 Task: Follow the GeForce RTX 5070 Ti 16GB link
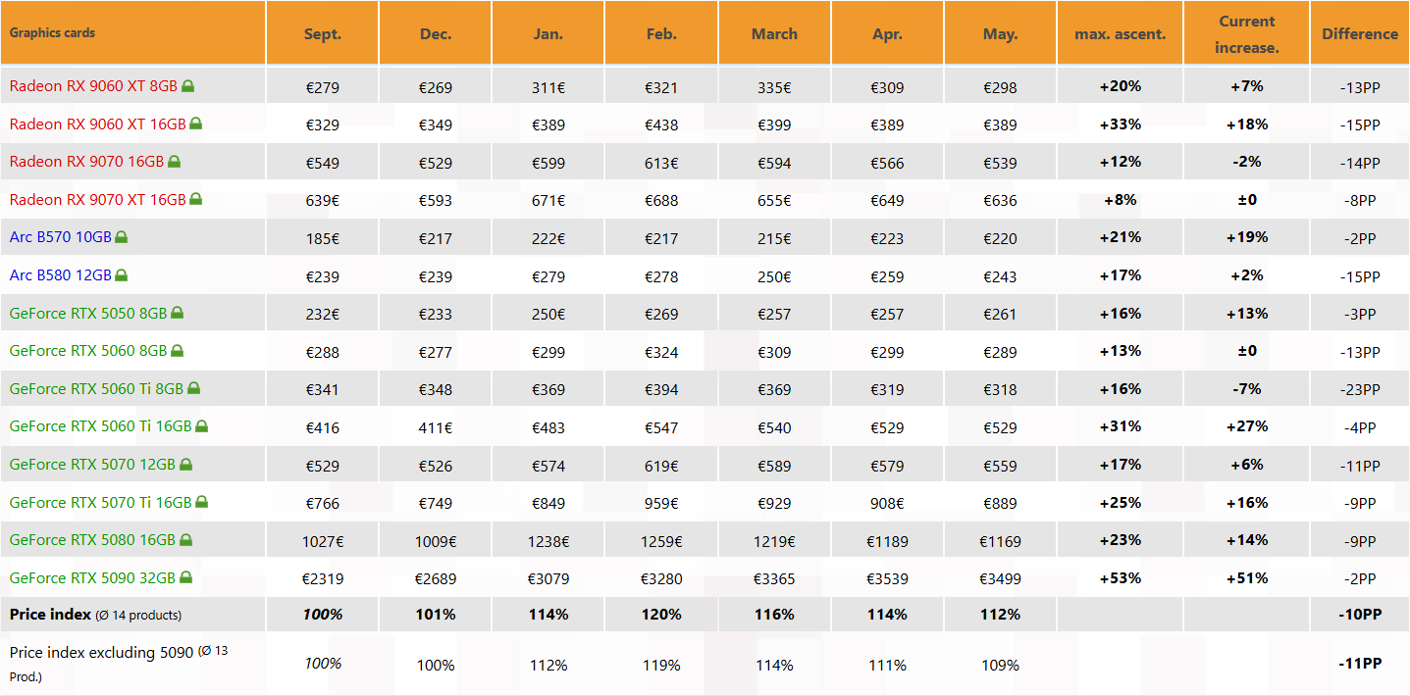[100, 502]
